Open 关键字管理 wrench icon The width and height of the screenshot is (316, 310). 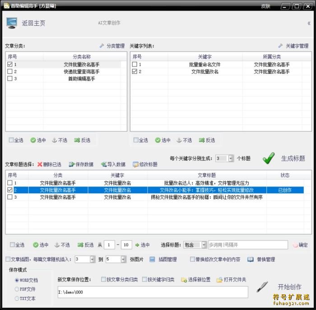pyautogui.click(x=280, y=46)
